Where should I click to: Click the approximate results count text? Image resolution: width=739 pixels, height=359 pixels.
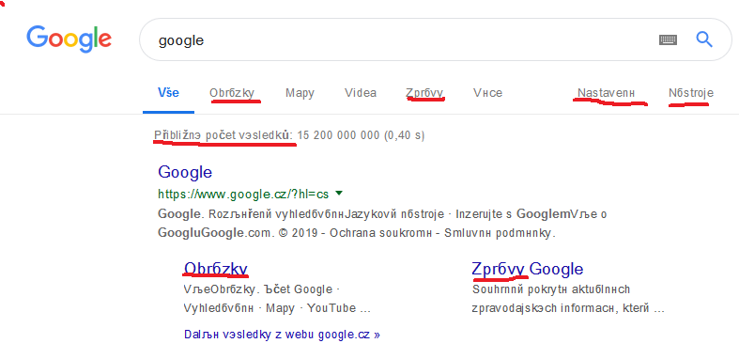289,136
